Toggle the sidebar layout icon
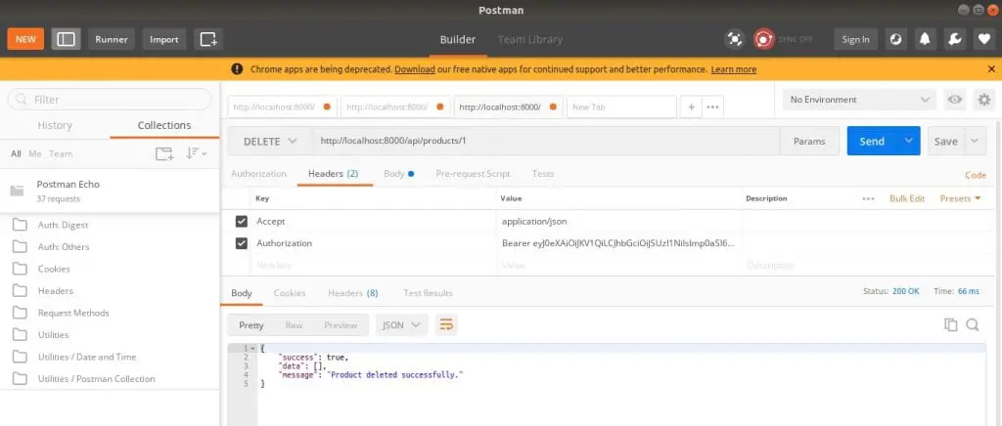 click(x=66, y=39)
